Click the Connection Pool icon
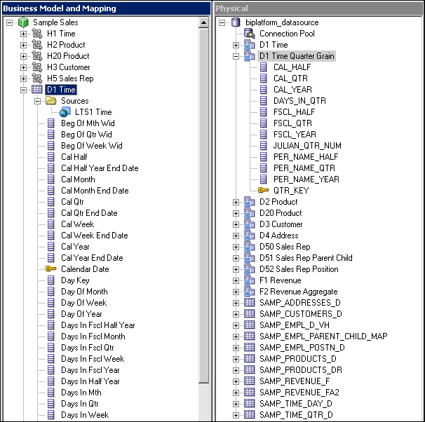 point(250,34)
